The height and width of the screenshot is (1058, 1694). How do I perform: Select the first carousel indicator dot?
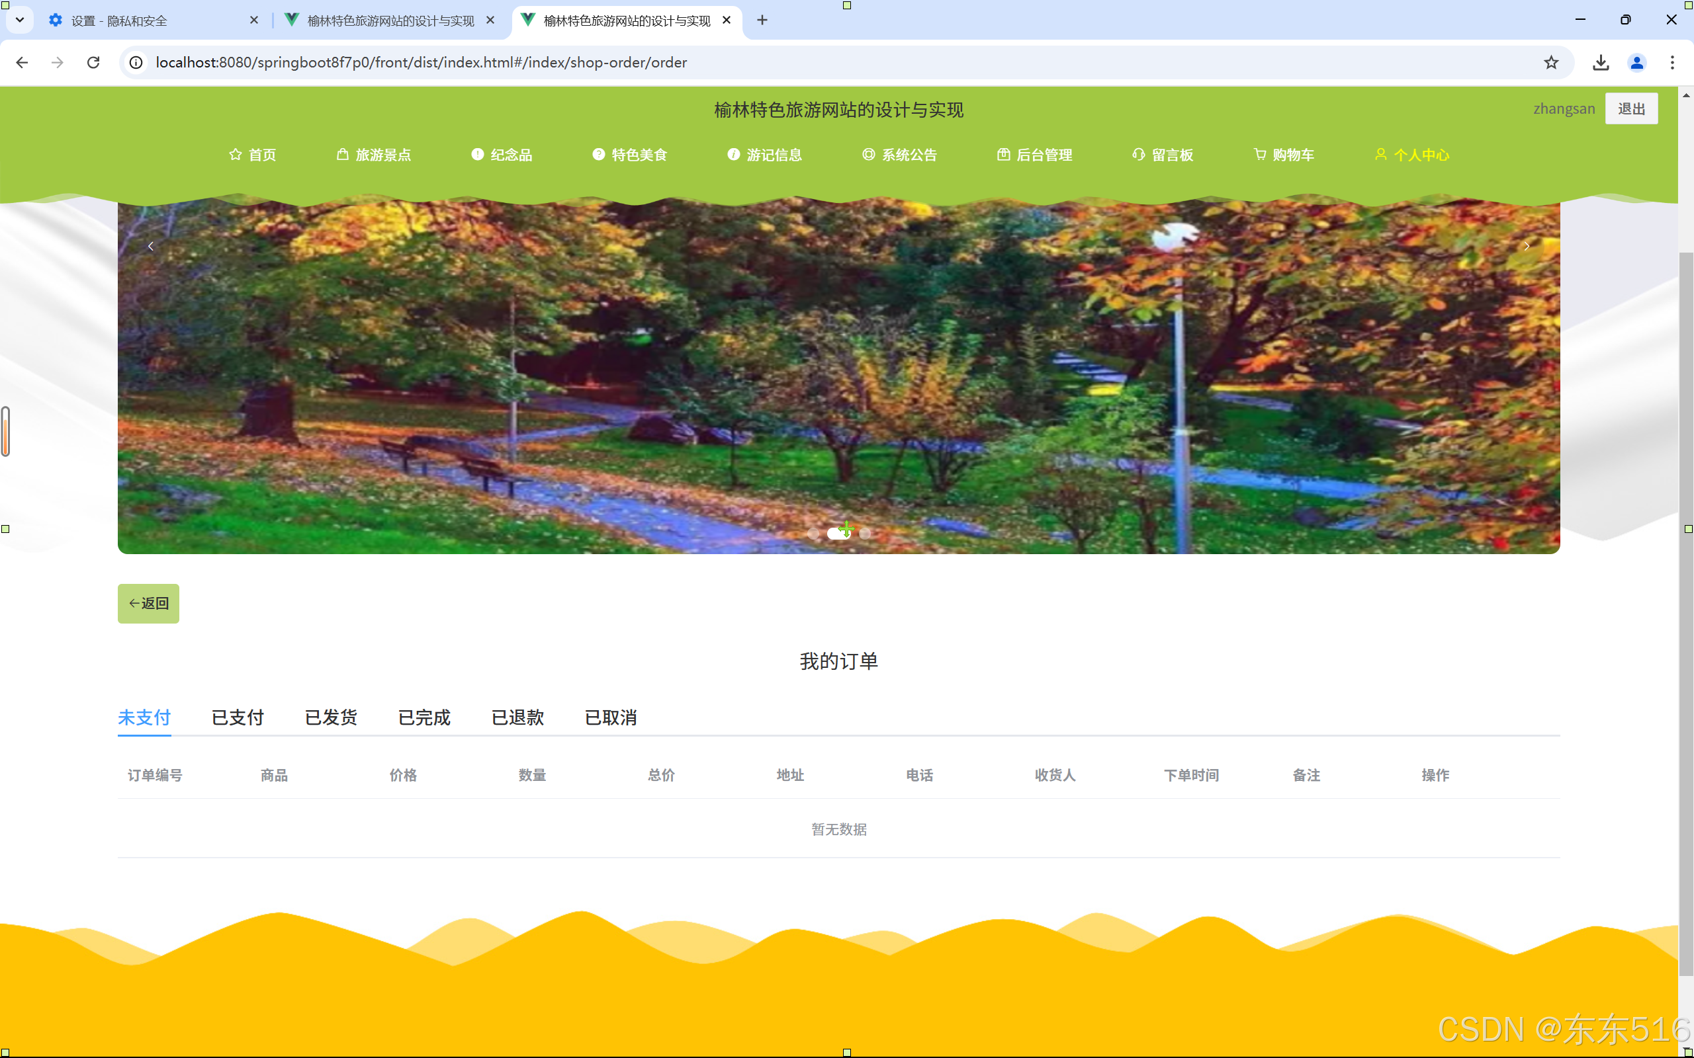coord(813,533)
